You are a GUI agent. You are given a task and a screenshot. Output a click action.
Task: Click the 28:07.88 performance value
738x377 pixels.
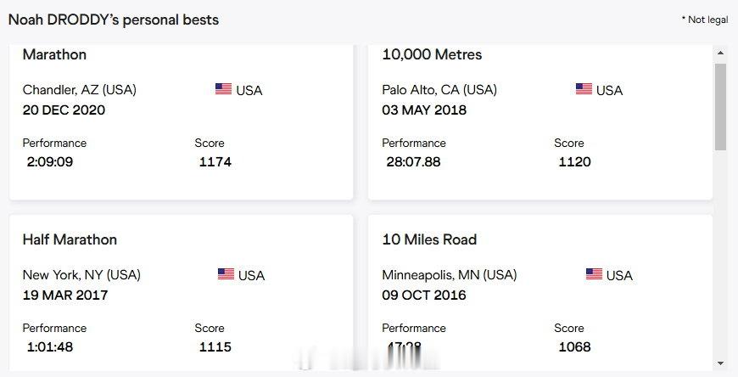413,162
